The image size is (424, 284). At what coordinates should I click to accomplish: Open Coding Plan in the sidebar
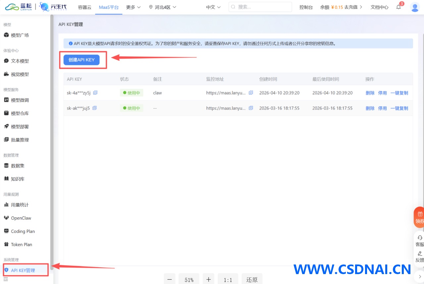23,231
